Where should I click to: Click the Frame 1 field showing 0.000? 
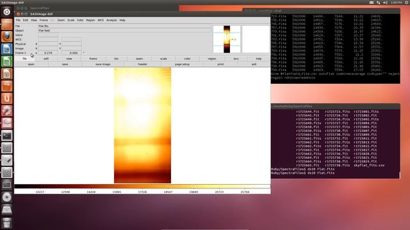click(x=72, y=53)
